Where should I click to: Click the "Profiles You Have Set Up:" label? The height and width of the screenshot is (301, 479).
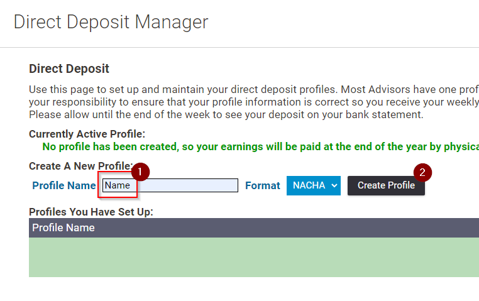tap(91, 212)
